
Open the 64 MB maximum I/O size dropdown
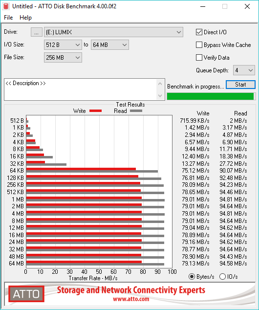point(110,45)
